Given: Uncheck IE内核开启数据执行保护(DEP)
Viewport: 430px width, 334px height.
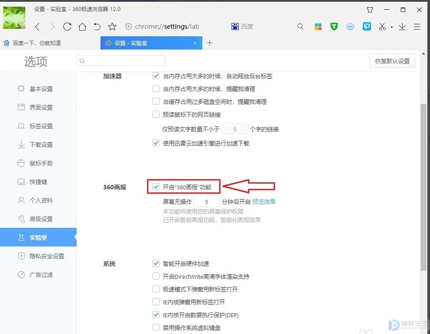Looking at the screenshot, I should point(156,315).
